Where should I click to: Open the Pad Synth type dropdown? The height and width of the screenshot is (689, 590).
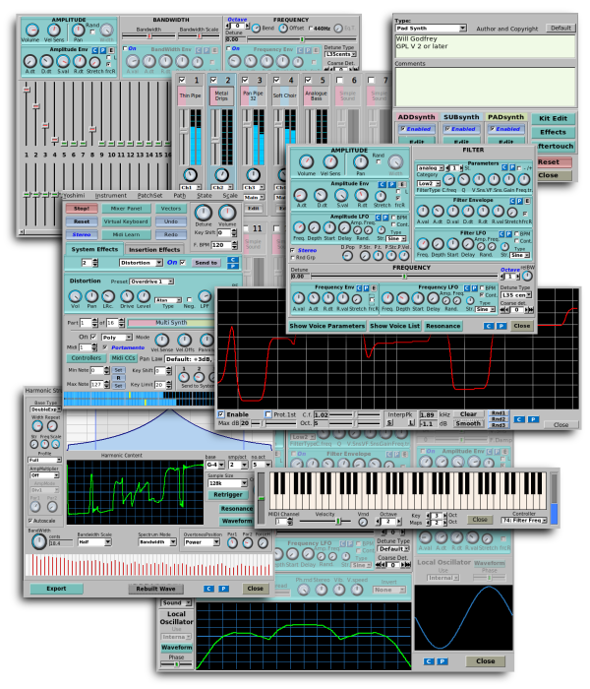tap(431, 29)
